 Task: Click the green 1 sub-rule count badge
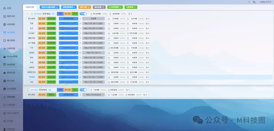[x=75, y=90]
